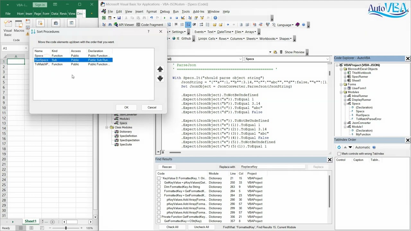
Task: Click Sign in button in Excel title bar
Action: point(40,5)
